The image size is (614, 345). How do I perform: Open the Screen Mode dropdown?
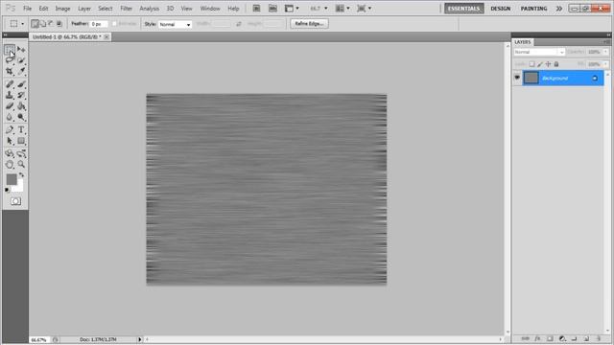click(x=365, y=9)
